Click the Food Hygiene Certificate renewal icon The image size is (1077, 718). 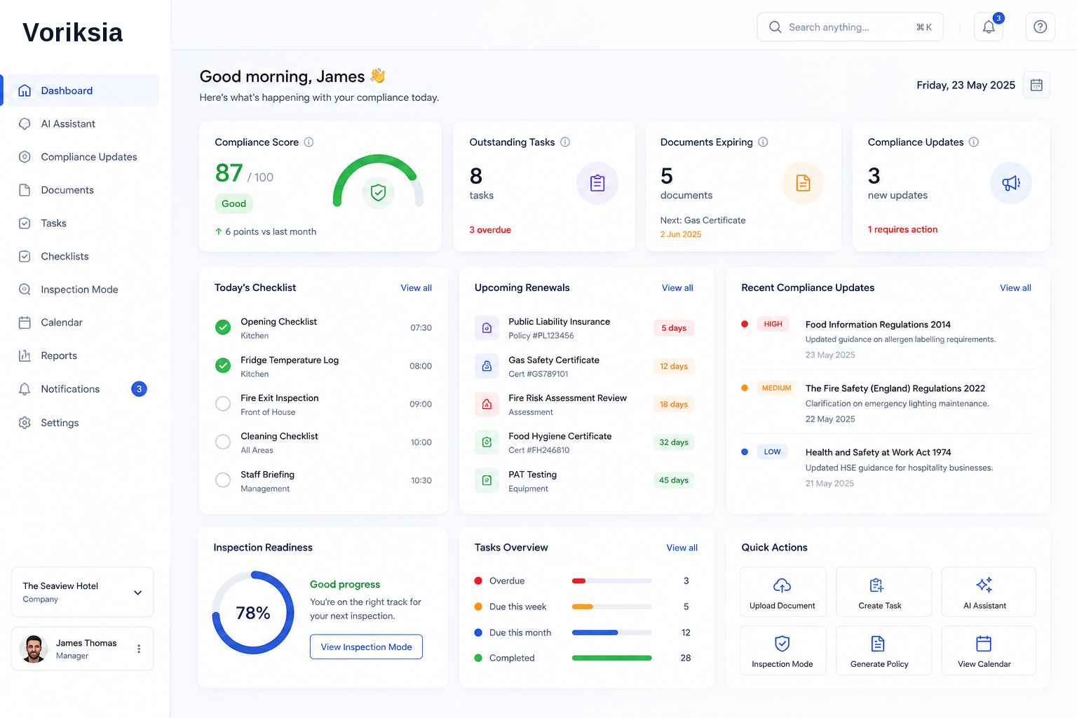coord(487,442)
